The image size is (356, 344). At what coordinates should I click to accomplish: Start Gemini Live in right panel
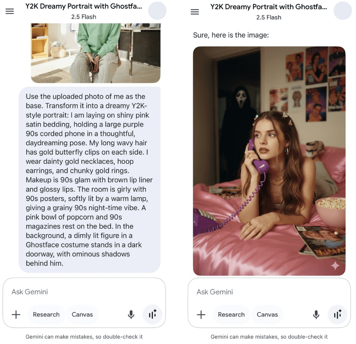coord(337,315)
